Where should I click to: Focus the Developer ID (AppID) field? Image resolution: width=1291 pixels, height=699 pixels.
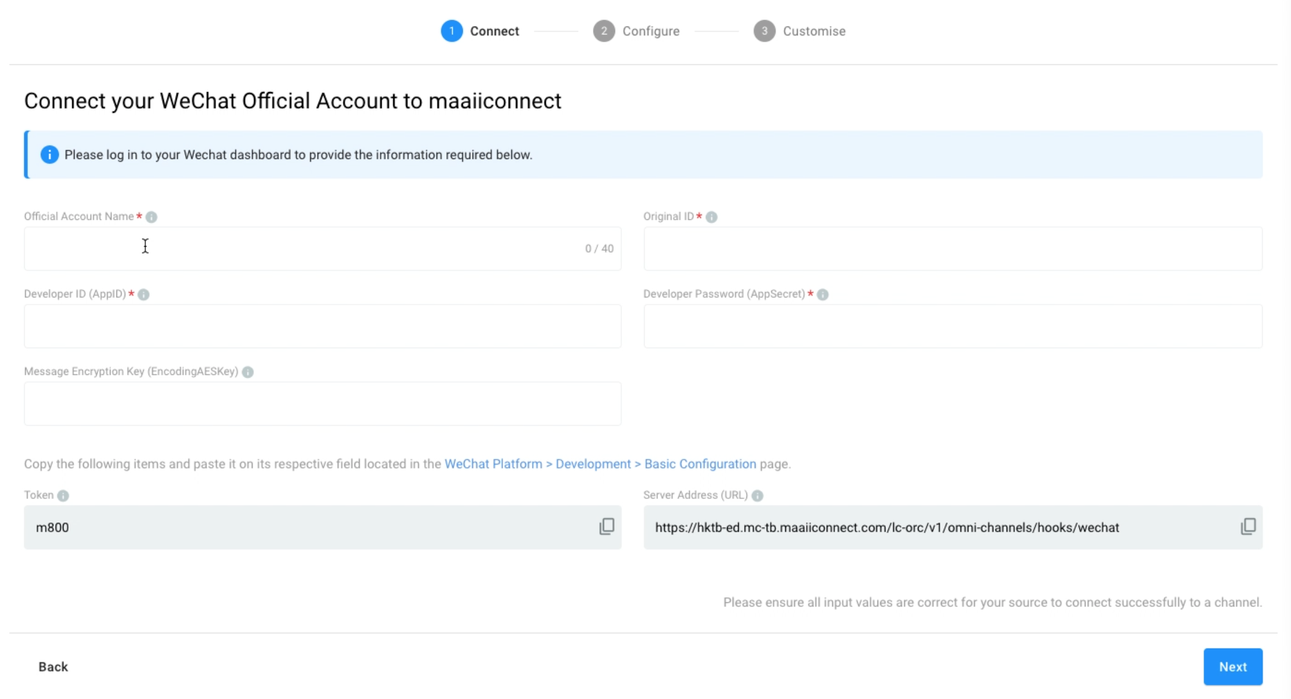322,326
